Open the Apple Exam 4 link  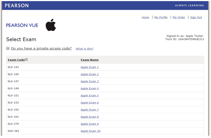click(90, 88)
